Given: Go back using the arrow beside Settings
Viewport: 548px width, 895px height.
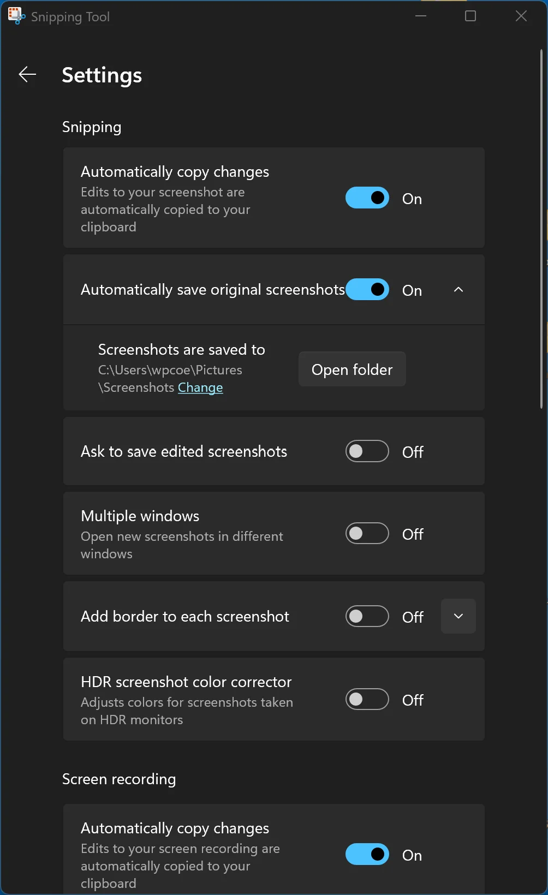Looking at the screenshot, I should (27, 74).
